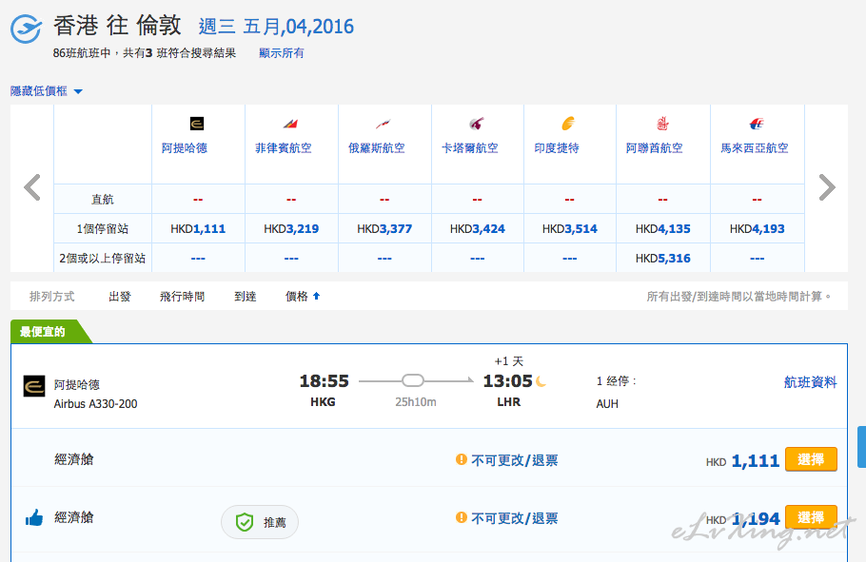Click the Etihad logo in the flight result
This screenshot has height=562, width=866.
pyautogui.click(x=34, y=386)
